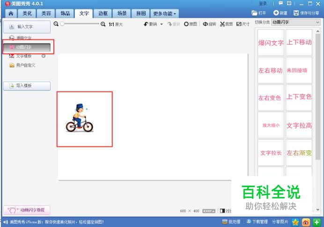The height and width of the screenshot is (227, 324).
Task: Click the 1:1 原大 button
Action: [x=116, y=24]
